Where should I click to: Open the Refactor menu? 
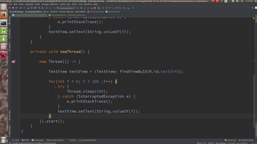[55, 4]
